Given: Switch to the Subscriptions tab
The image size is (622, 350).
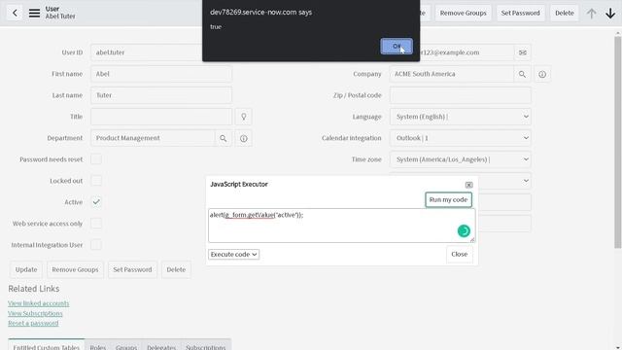Looking at the screenshot, I should [205, 346].
